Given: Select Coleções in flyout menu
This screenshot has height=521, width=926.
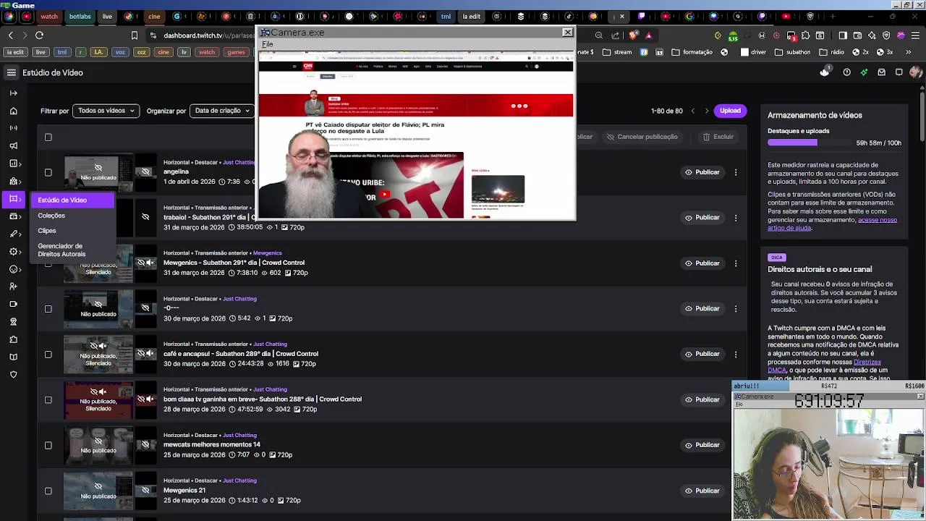Looking at the screenshot, I should 51,216.
